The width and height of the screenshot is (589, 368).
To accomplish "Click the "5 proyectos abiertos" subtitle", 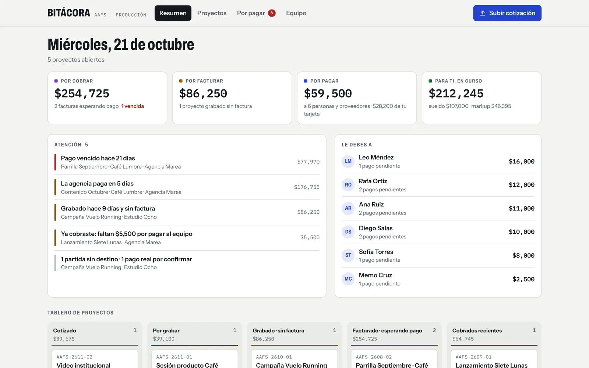I will coord(76,60).
